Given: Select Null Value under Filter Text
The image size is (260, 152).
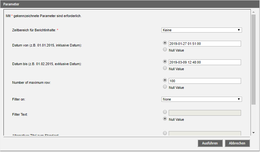Looking at the screenshot, I should [x=165, y=119].
